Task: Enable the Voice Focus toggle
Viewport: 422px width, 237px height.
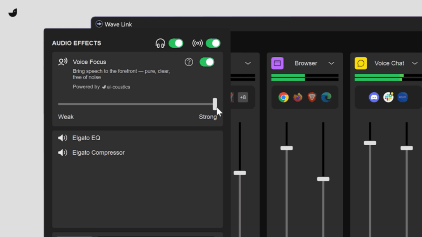Action: pyautogui.click(x=207, y=62)
